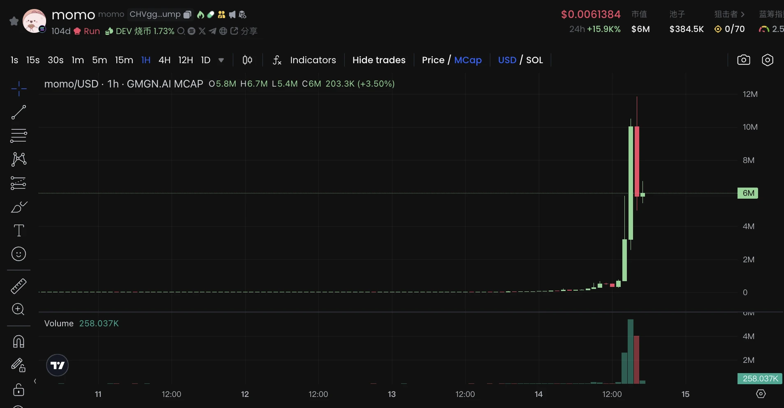Click the Volume 258.037K indicator label

point(81,323)
